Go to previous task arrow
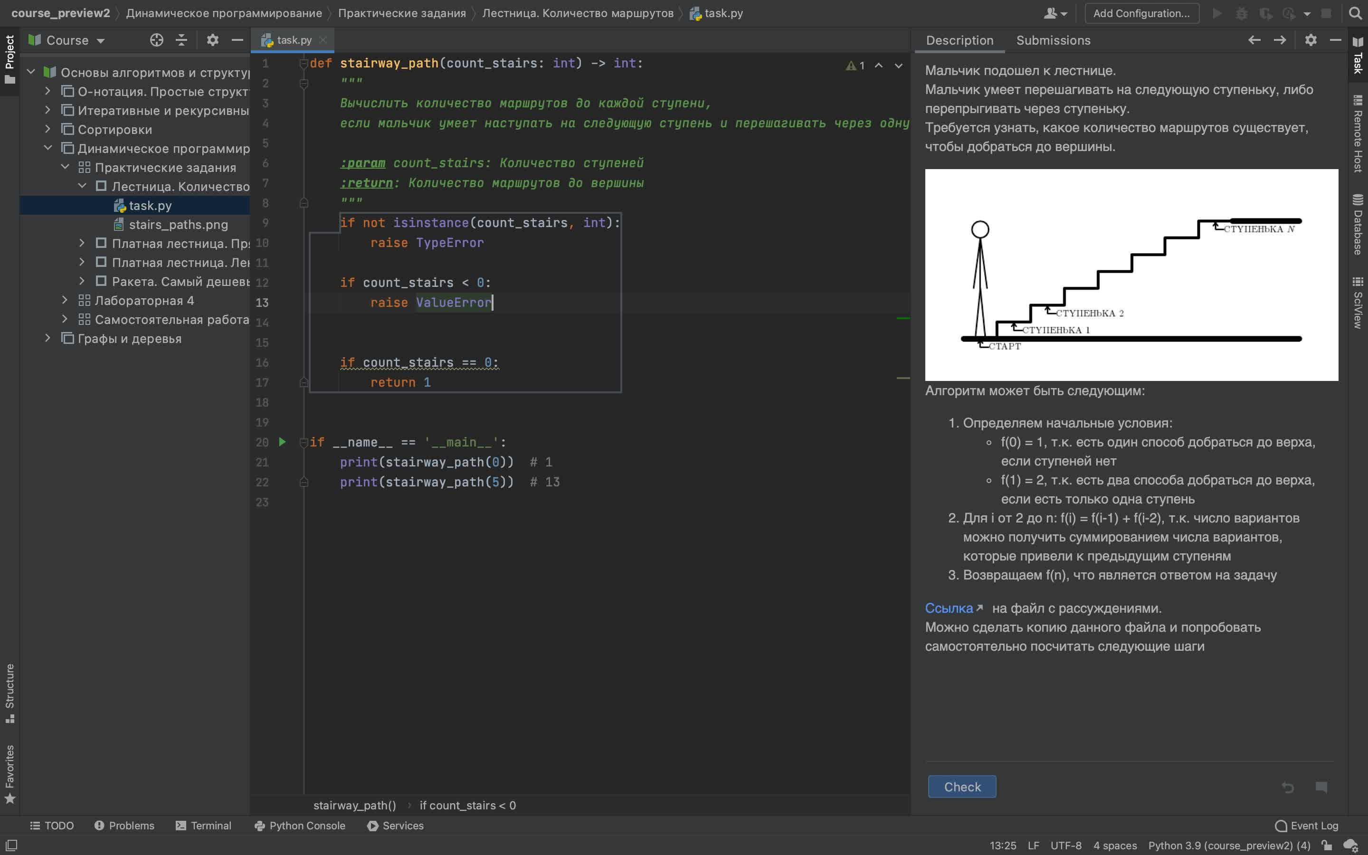Screen dimensions: 1368x855 click(x=1254, y=40)
